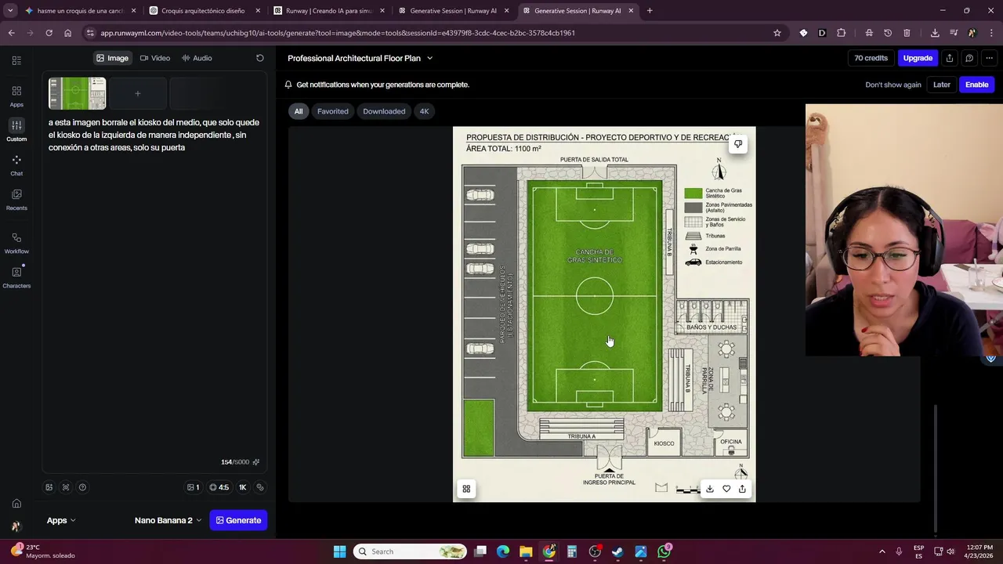Open the 4:5 aspect ratio selector

(x=219, y=487)
